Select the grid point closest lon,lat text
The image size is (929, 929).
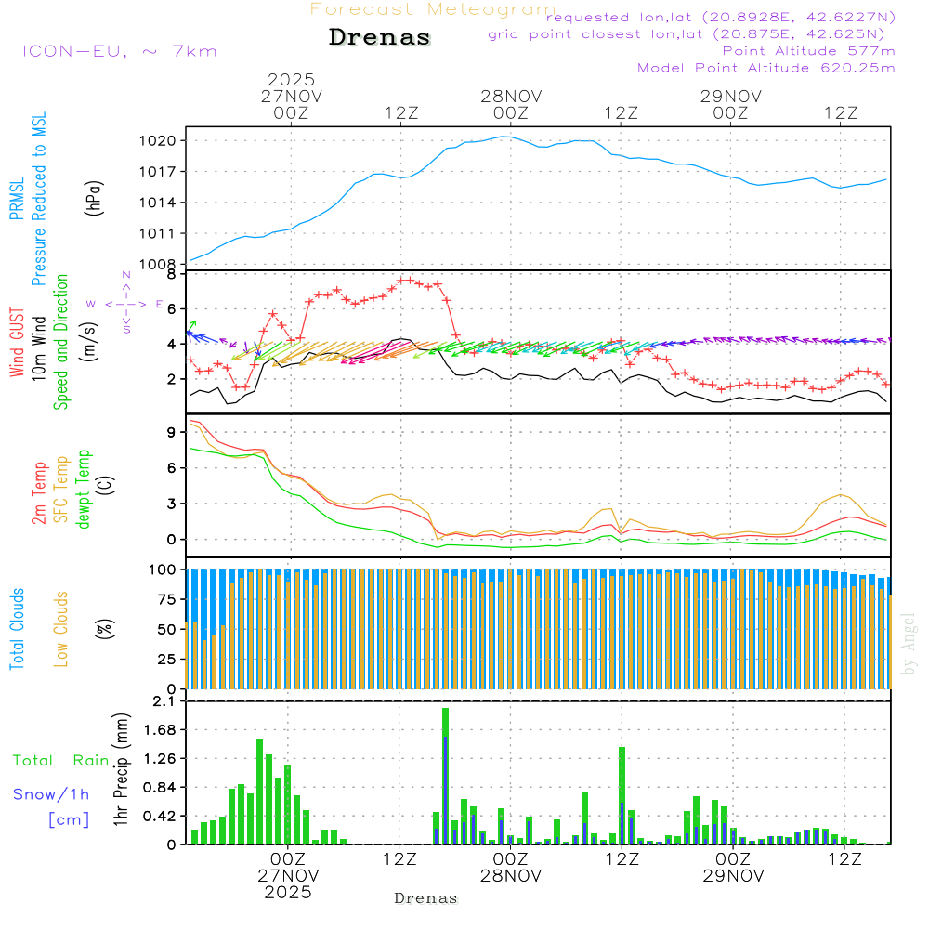[x=692, y=34]
